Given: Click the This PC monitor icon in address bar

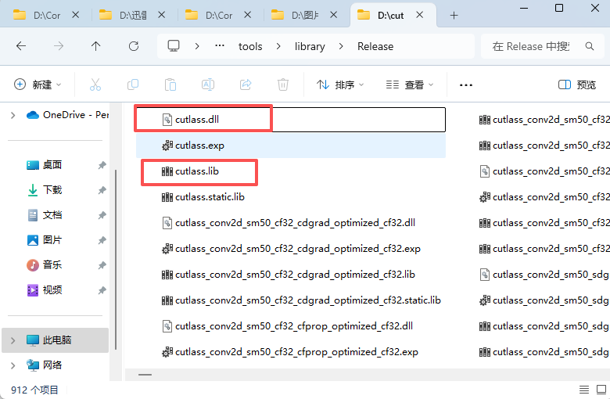Looking at the screenshot, I should click(174, 46).
